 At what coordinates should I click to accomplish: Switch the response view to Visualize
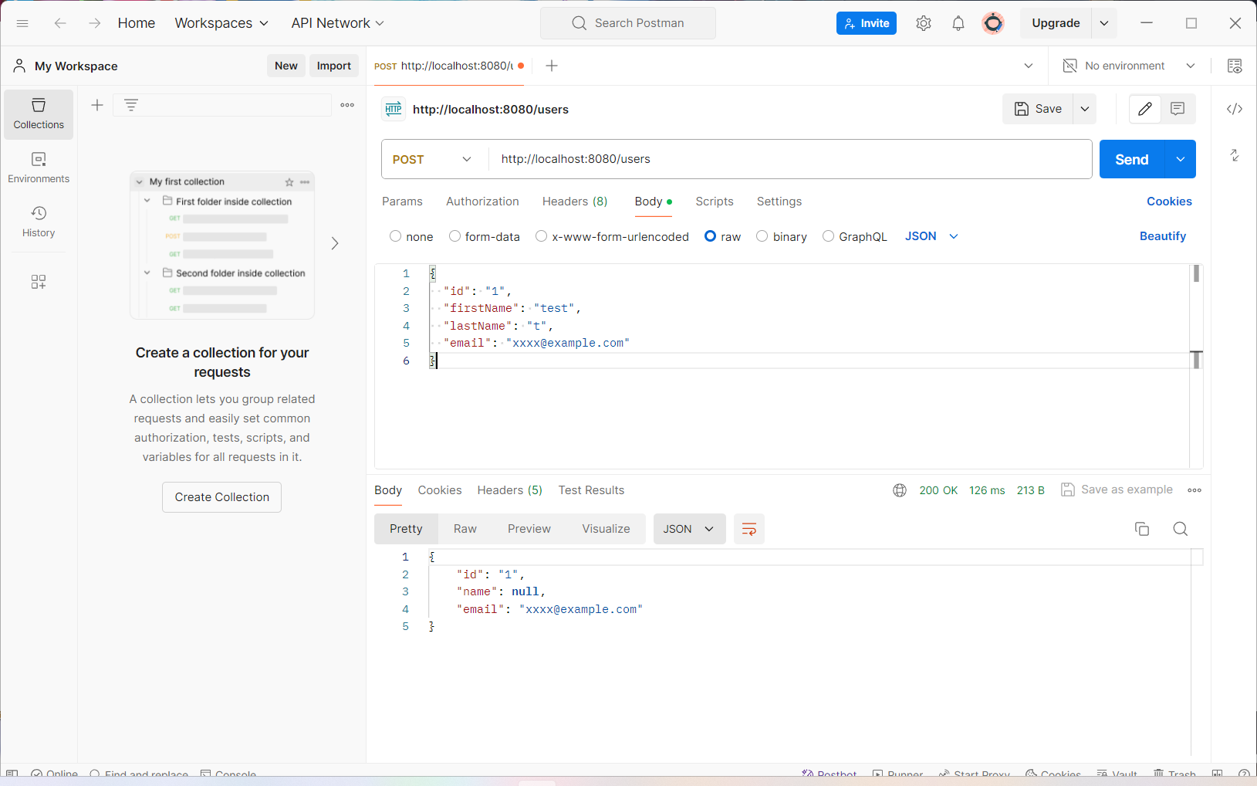pyautogui.click(x=606, y=529)
